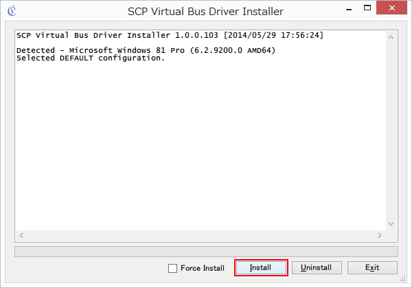This screenshot has width=412, height=288.
Task: Click the resize grip at window corner
Action: [402, 279]
